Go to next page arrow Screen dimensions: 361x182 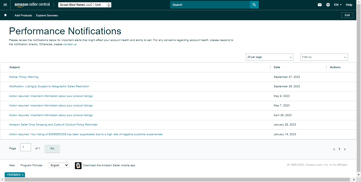(345, 149)
